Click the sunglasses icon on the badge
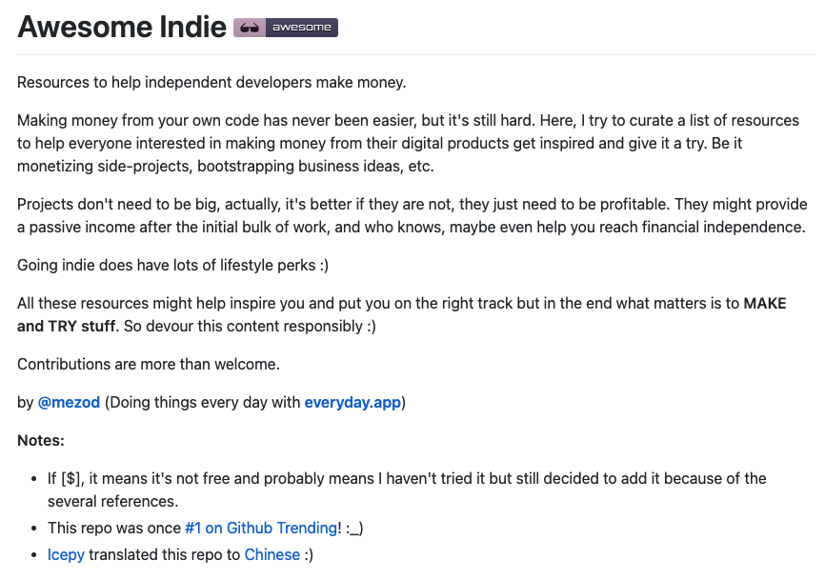The width and height of the screenshot is (825, 580). (x=250, y=28)
